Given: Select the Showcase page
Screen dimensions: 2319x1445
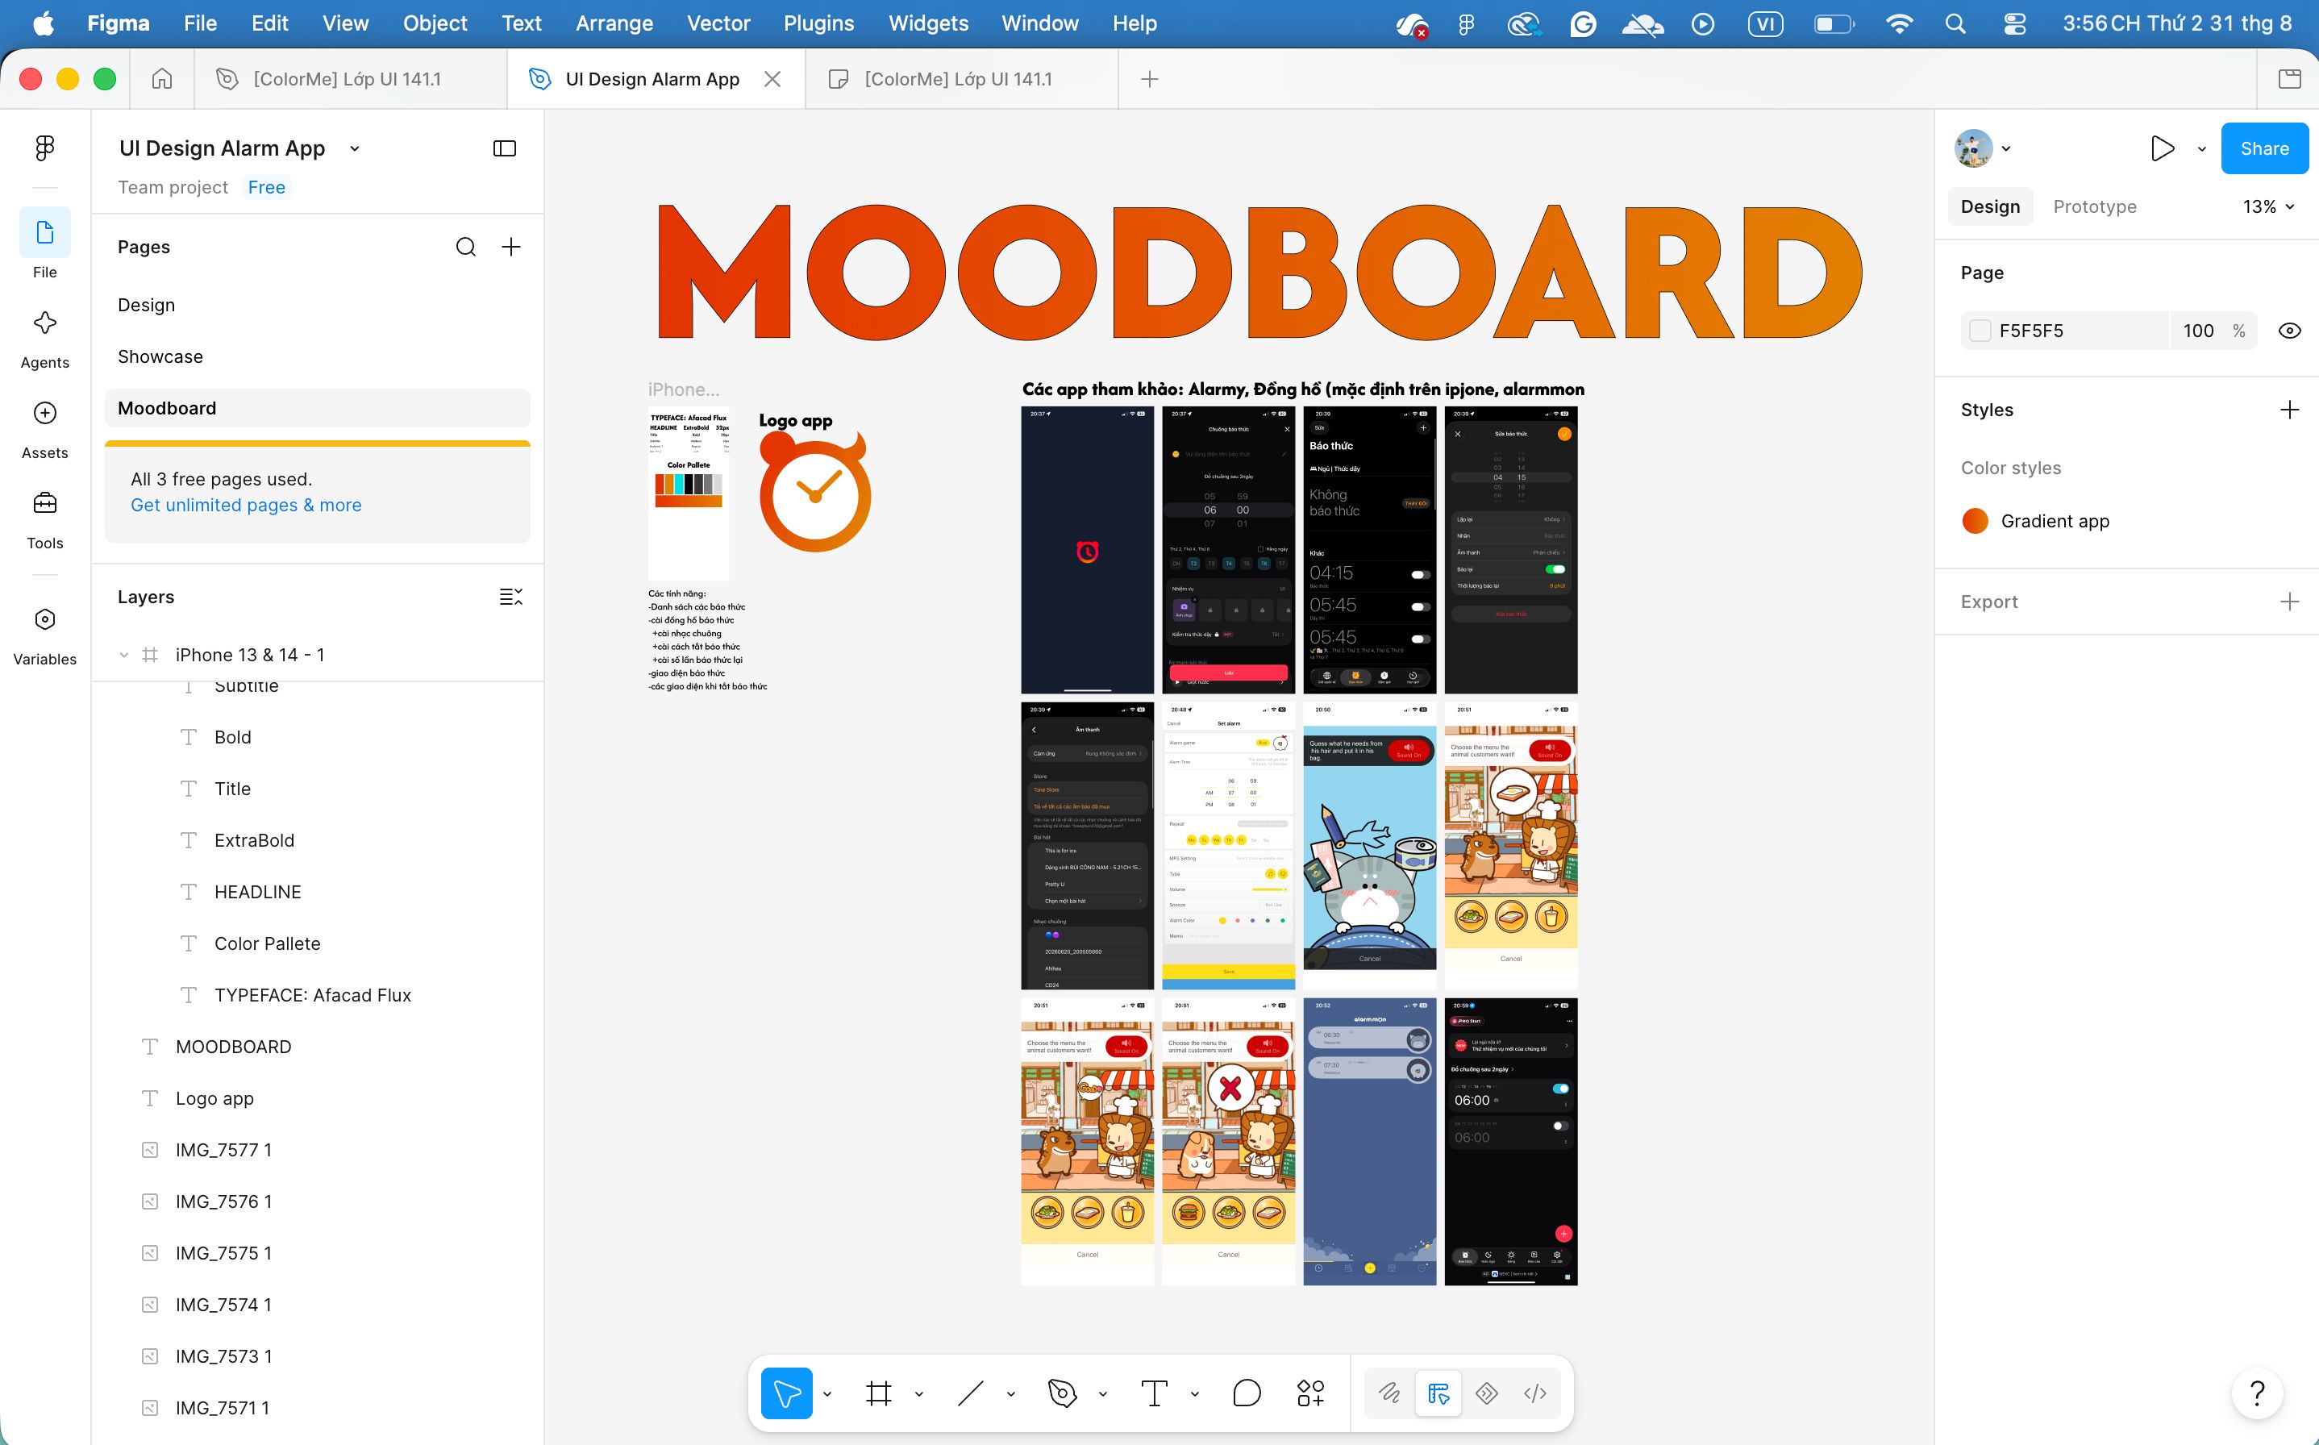Looking at the screenshot, I should click(160, 356).
